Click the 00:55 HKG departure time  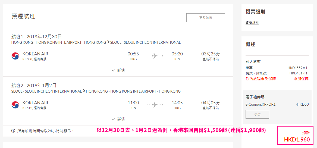[x=133, y=56]
